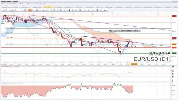The width and height of the screenshot is (178, 100).
Task: Click the diagonal line drawing tool icon
Action: (x=89, y=10)
